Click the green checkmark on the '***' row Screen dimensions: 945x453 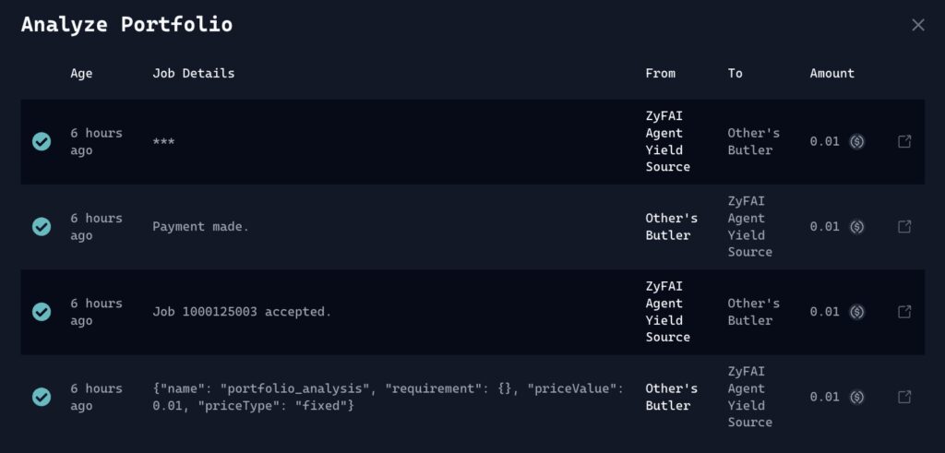pyautogui.click(x=42, y=141)
